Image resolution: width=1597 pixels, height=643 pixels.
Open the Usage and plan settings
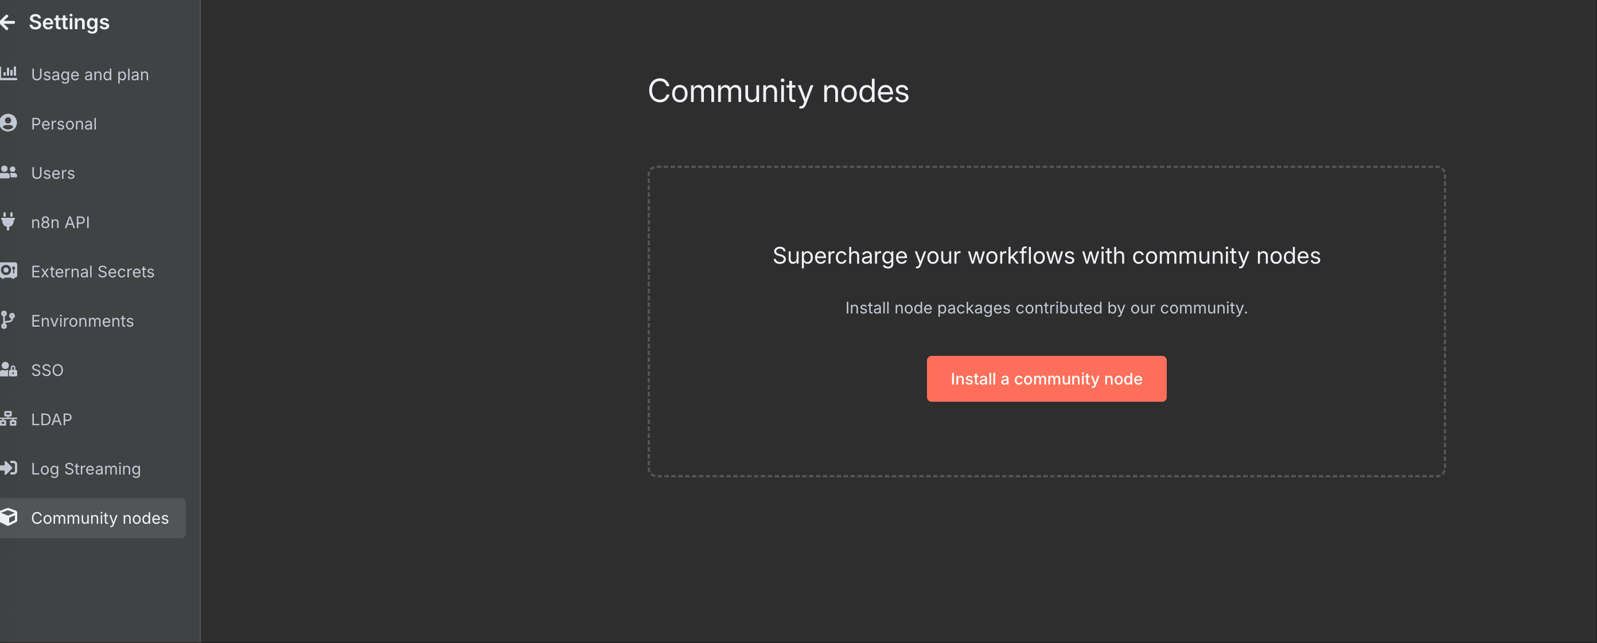[90, 75]
